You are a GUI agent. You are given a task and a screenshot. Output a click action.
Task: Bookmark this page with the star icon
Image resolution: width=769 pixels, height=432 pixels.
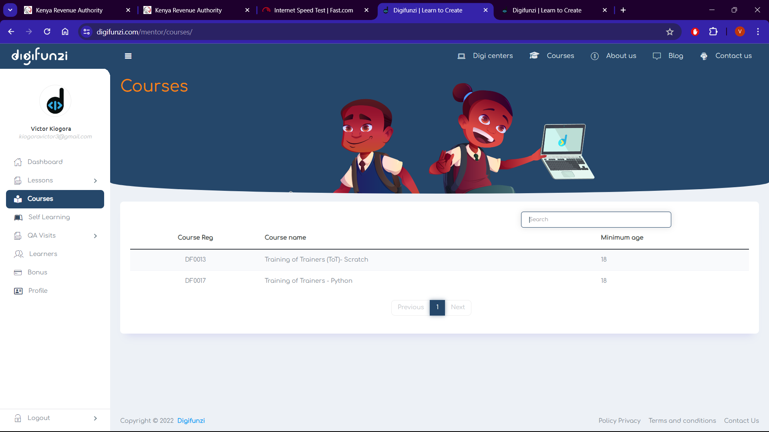point(670,32)
